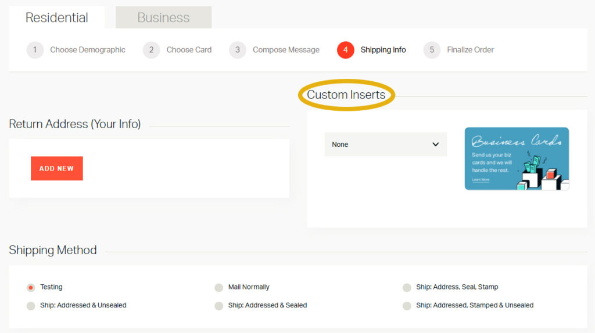
Task: Click step 5 numbered circle
Action: coord(432,50)
